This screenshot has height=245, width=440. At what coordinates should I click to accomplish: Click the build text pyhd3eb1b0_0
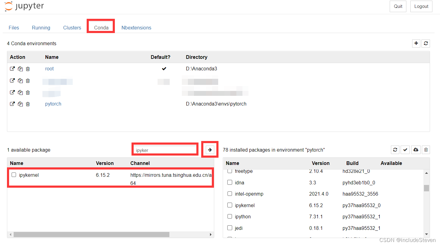[x=359, y=183]
